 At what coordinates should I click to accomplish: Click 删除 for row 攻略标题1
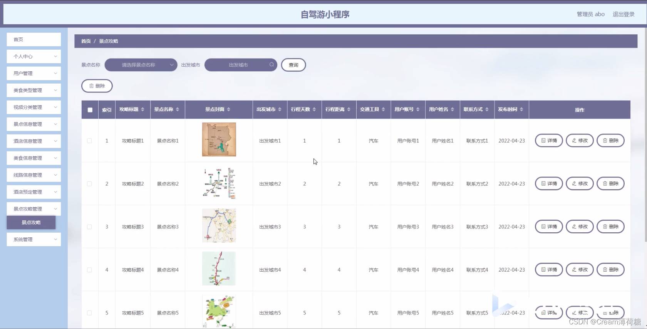(x=610, y=141)
